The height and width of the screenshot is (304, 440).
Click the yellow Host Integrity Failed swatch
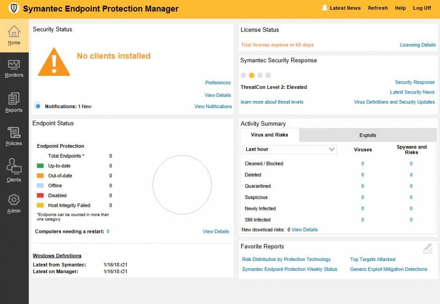pyautogui.click(x=40, y=205)
